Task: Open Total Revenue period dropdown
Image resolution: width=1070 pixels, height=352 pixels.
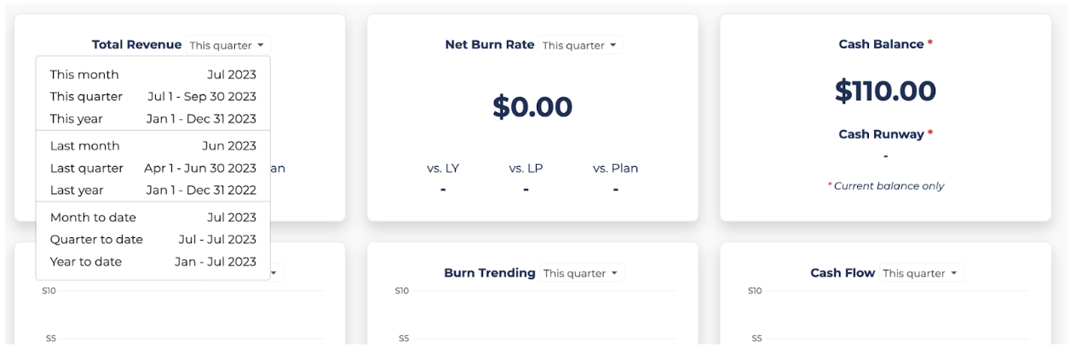Action: (x=227, y=45)
